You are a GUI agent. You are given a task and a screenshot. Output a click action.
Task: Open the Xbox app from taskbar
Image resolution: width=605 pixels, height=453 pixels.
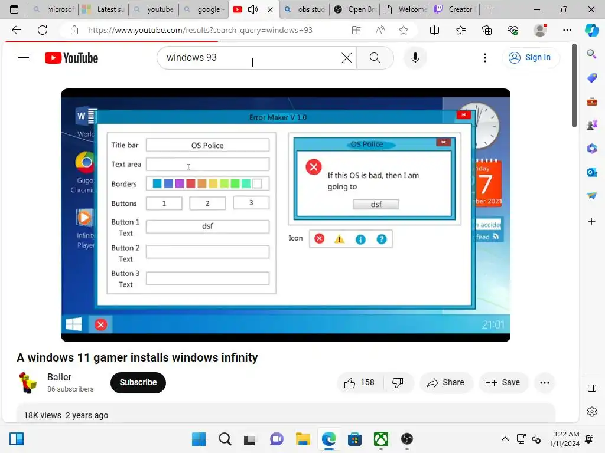[381, 439]
